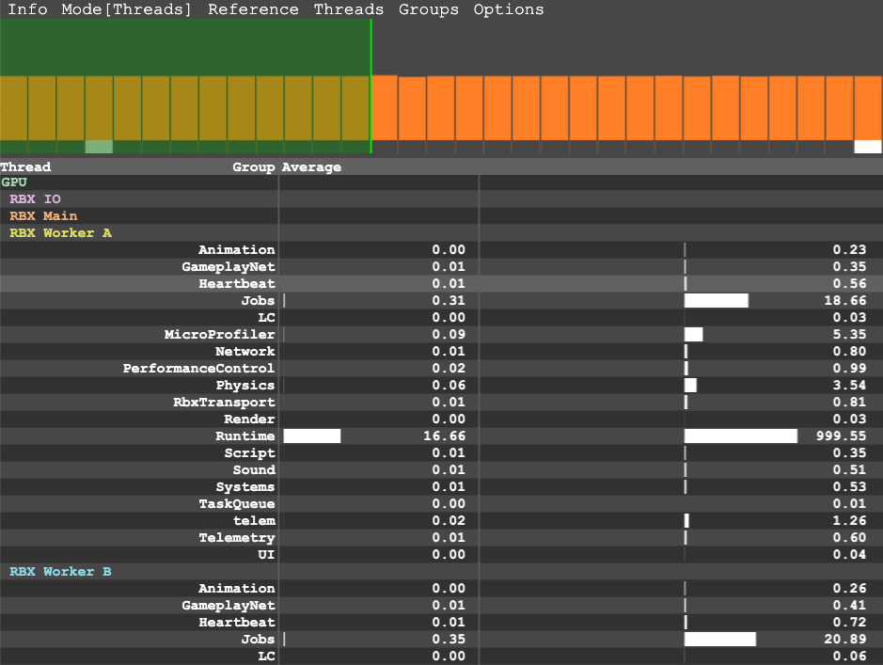
Task: Open the Groups menu
Action: point(429,9)
